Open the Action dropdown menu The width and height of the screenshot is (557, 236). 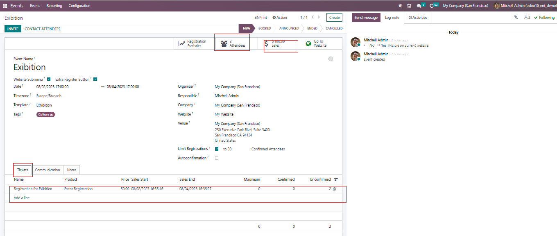[280, 18]
